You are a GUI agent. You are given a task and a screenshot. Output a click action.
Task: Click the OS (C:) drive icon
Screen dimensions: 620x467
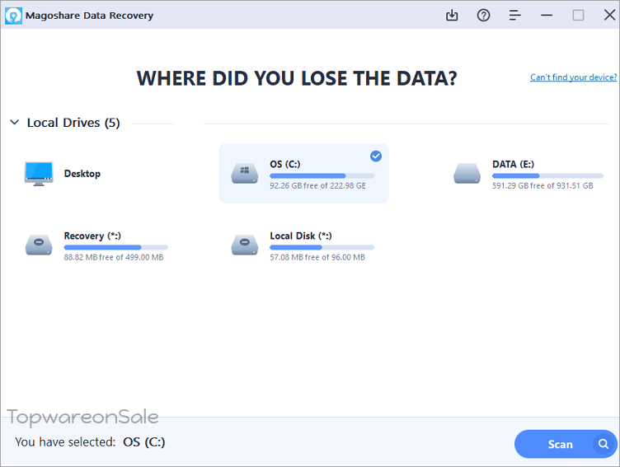[x=245, y=174]
